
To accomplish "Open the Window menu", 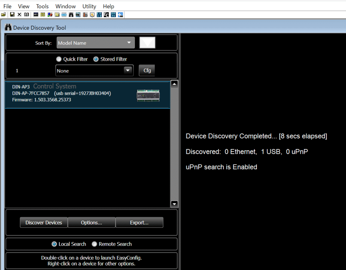I will point(65,6).
